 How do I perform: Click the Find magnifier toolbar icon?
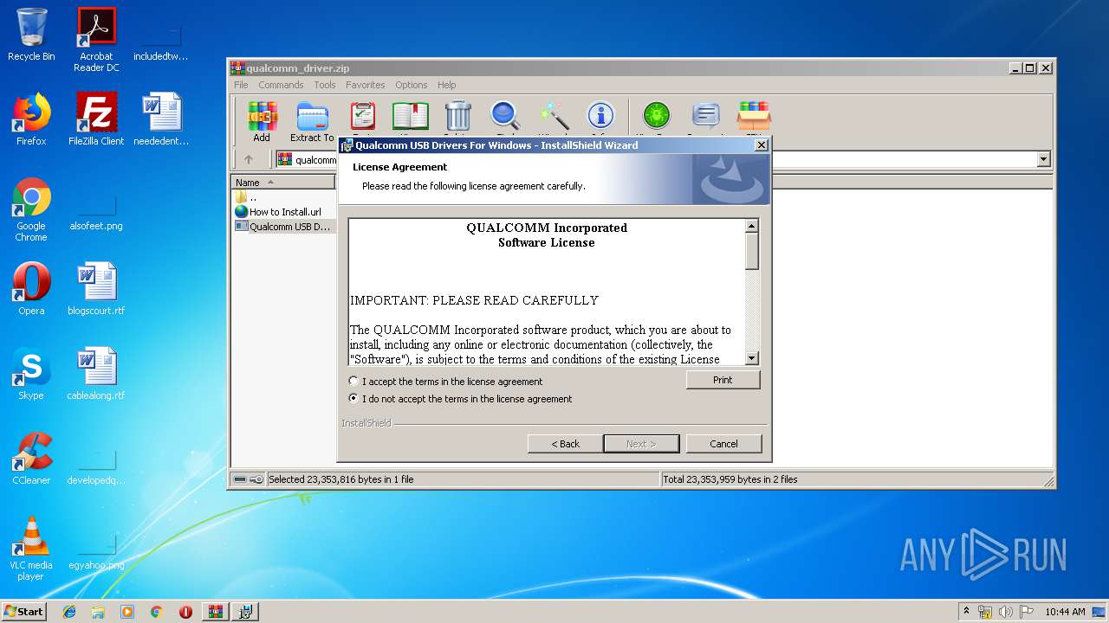(x=505, y=118)
